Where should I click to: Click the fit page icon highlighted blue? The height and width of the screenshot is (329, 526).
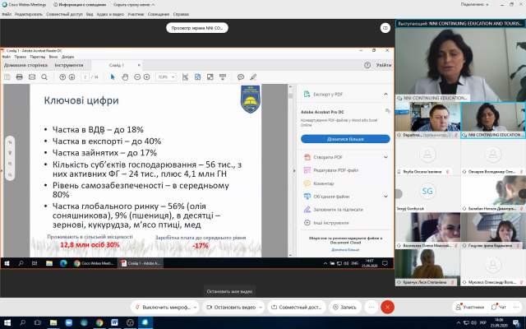pyautogui.click(x=197, y=77)
